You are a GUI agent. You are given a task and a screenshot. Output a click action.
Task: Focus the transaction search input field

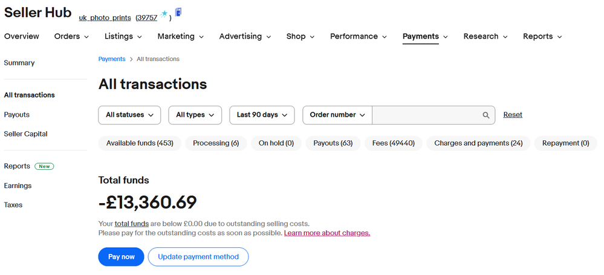pos(427,115)
